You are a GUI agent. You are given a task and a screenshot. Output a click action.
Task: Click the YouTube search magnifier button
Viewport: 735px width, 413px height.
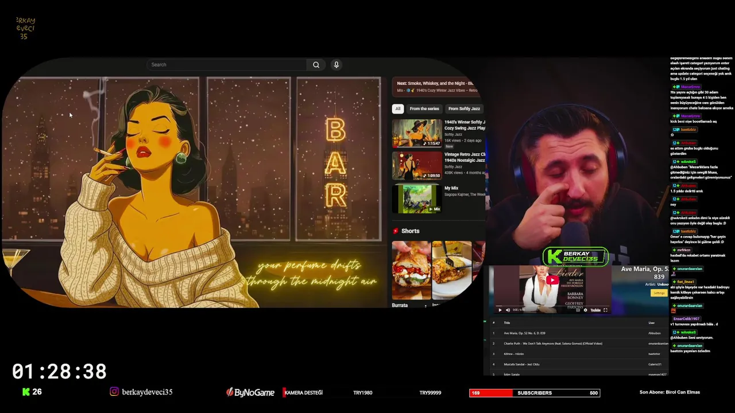tap(316, 65)
